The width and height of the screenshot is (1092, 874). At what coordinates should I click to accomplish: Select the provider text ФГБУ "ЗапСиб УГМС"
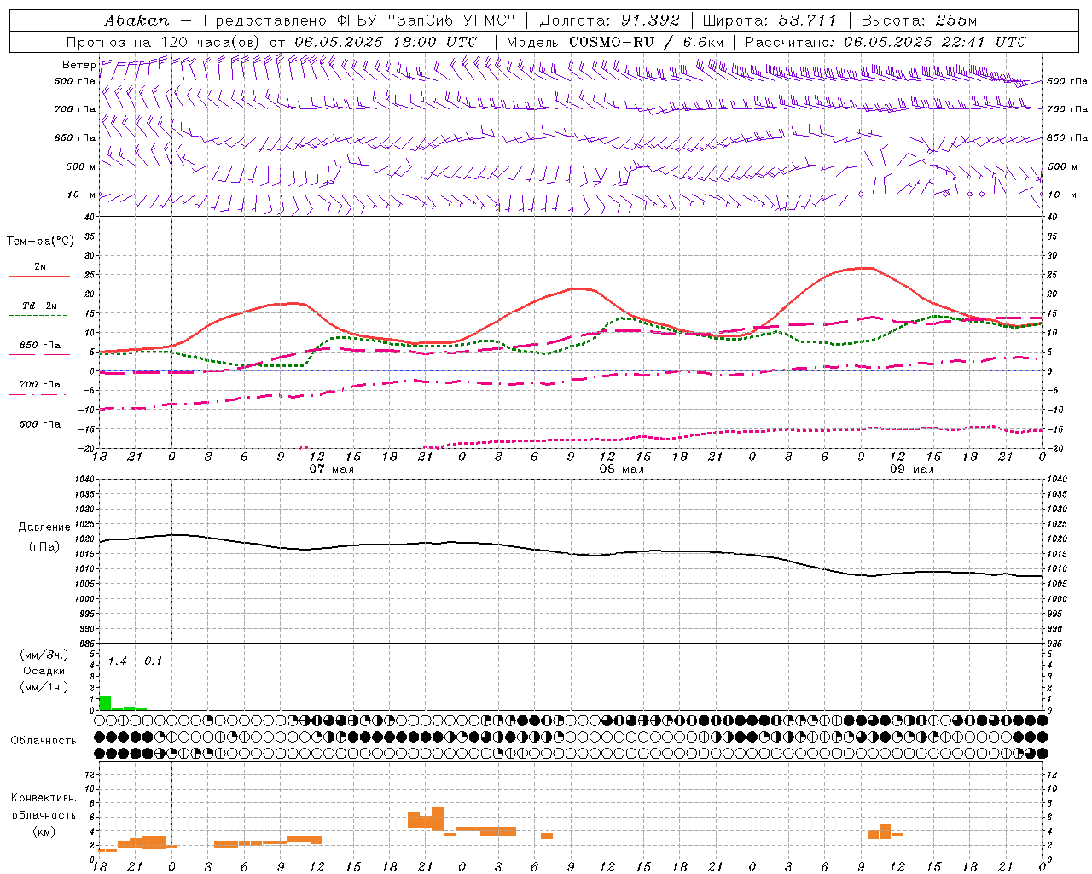pos(426,20)
